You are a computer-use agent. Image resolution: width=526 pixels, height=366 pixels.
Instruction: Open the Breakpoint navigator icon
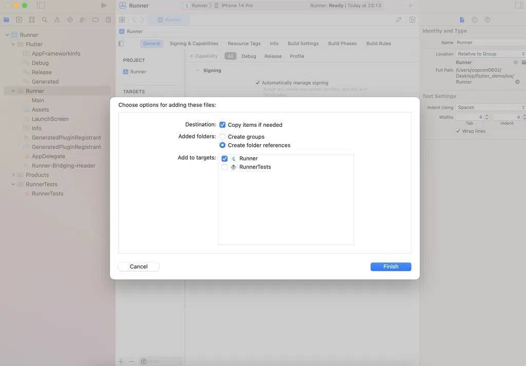point(95,20)
